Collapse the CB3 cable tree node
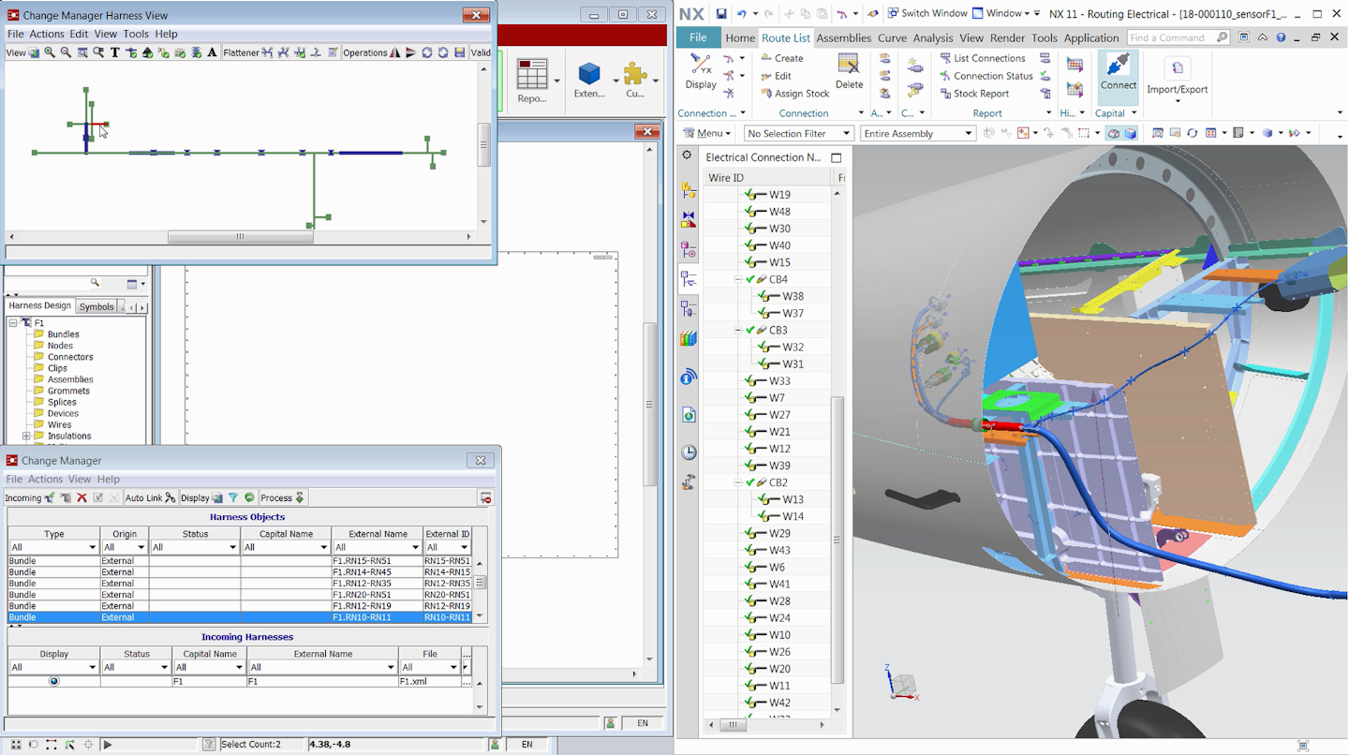Image resolution: width=1349 pixels, height=755 pixels. point(738,330)
